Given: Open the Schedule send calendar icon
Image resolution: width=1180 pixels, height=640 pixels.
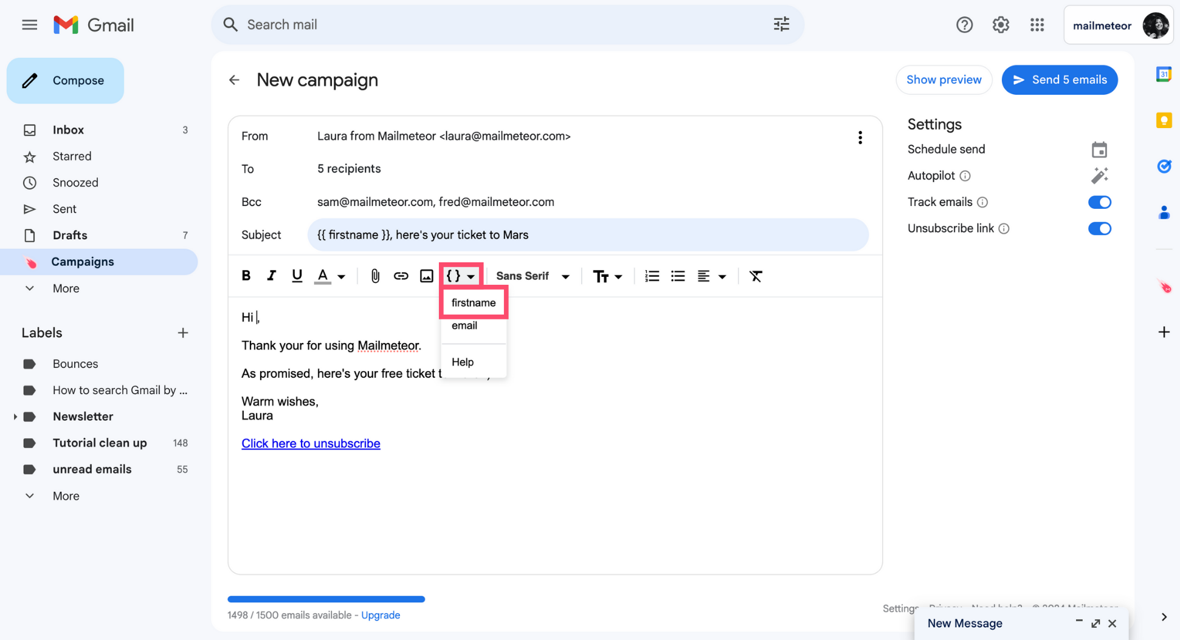Looking at the screenshot, I should coord(1099,149).
